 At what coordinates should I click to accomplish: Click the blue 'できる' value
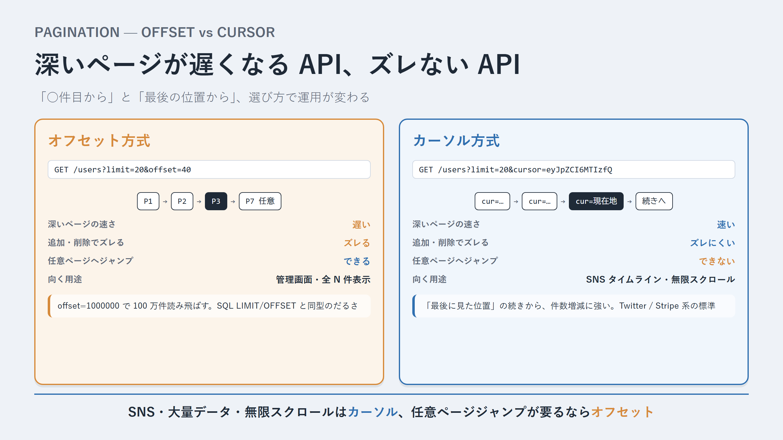click(x=357, y=261)
